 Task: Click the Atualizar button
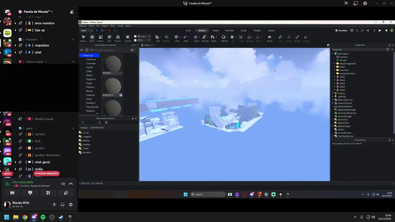341,31
